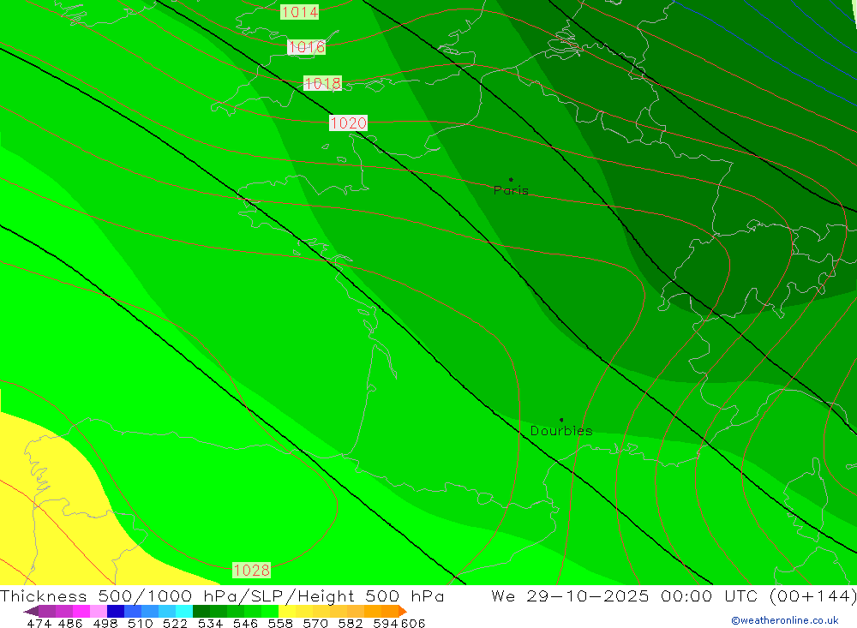Click the map title 'Thickness 500/1000 hPa/SLP/Height 500 hPa'
This screenshot has height=628, width=857.
click(222, 595)
